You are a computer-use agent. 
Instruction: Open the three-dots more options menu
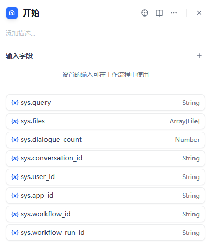click(174, 13)
